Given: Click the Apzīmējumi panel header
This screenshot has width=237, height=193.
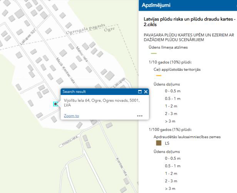Looking at the screenshot, I should (188, 5).
